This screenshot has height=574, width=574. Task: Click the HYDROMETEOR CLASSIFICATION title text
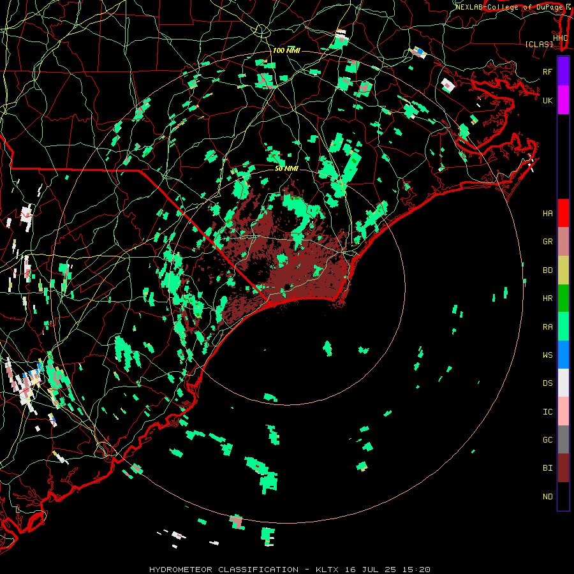pos(224,570)
